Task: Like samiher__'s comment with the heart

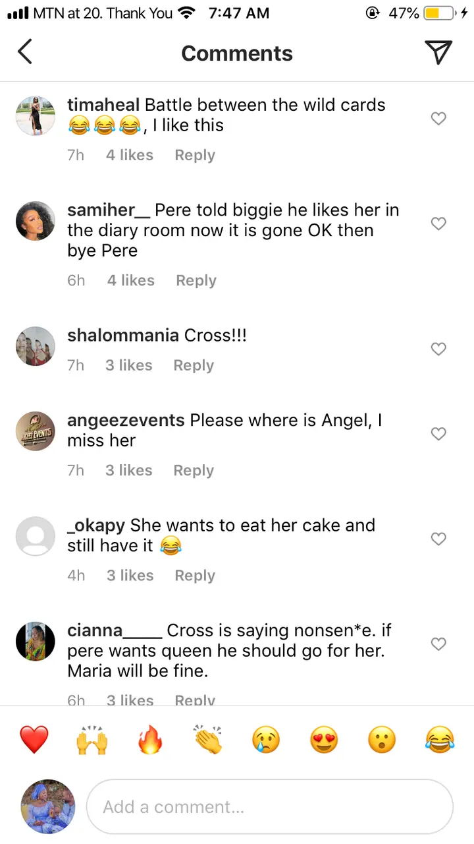Action: (438, 224)
